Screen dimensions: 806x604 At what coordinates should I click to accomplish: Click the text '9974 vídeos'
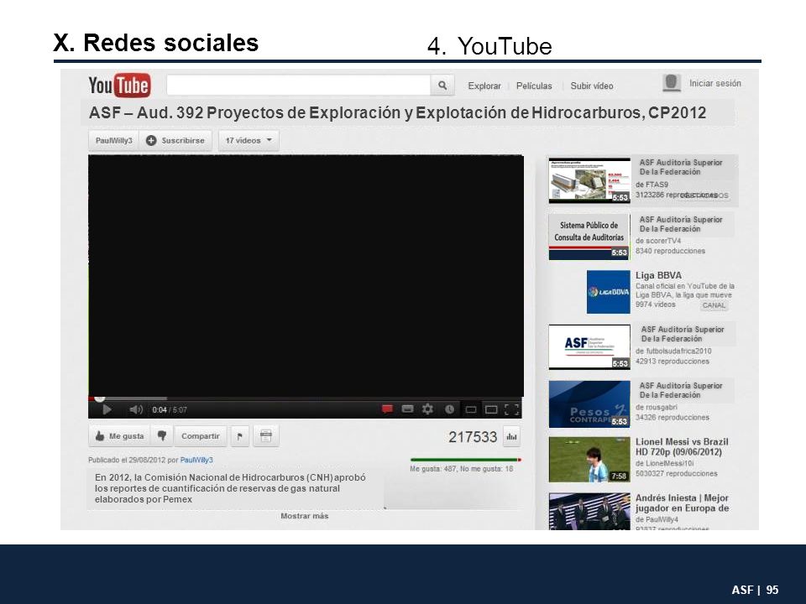pyautogui.click(x=656, y=305)
